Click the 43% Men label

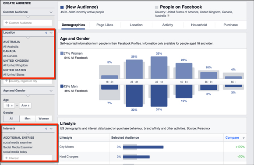click(x=71, y=87)
